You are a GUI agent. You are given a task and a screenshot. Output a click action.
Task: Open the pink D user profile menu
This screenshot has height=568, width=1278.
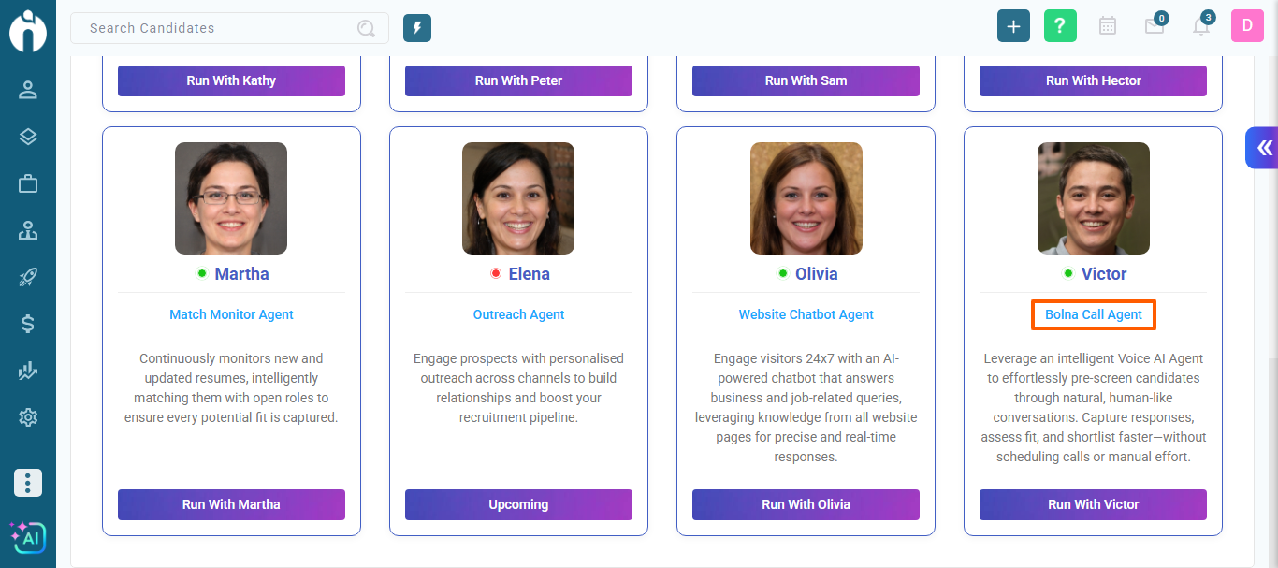tap(1247, 26)
